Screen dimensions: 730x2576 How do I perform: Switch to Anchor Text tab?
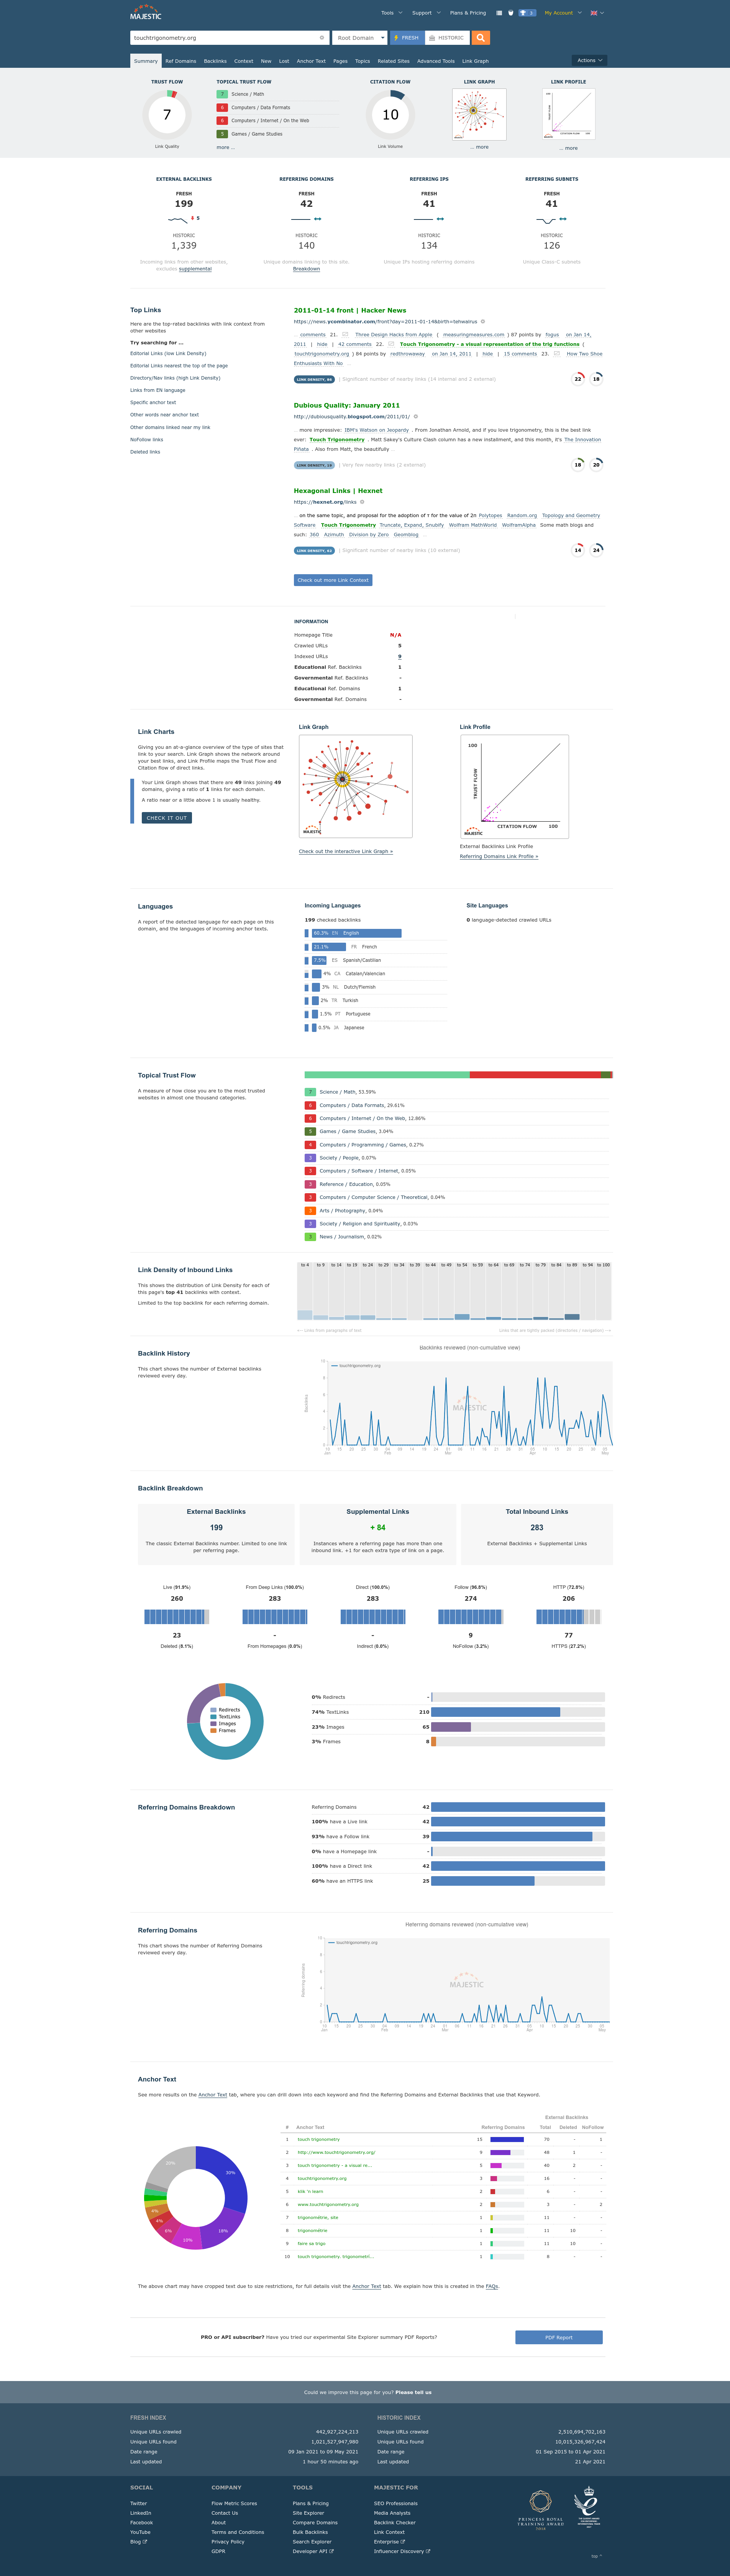pyautogui.click(x=311, y=61)
